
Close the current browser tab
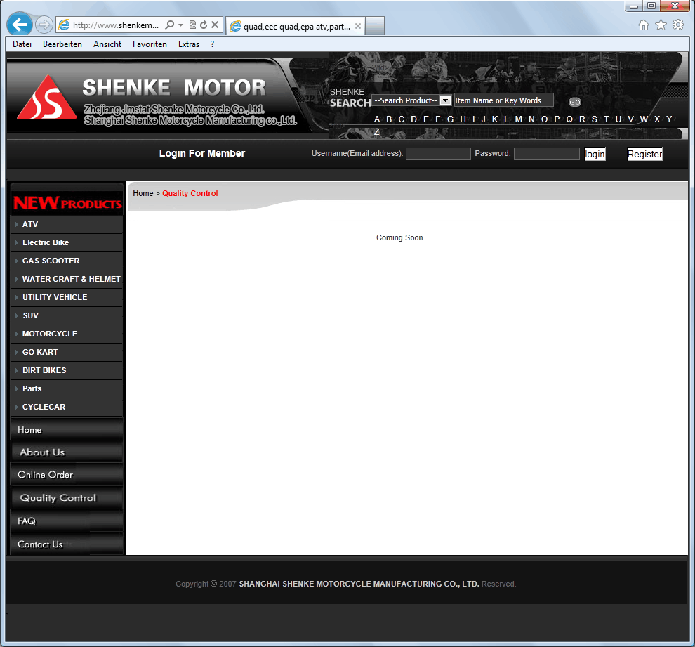[x=358, y=27]
